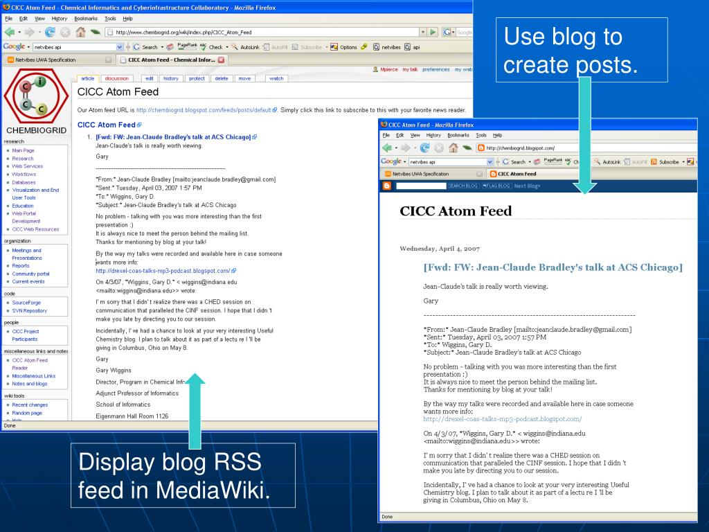The image size is (709, 532).
Task: Click Back arrow in the wiki Firefox window
Action: click(x=9, y=32)
